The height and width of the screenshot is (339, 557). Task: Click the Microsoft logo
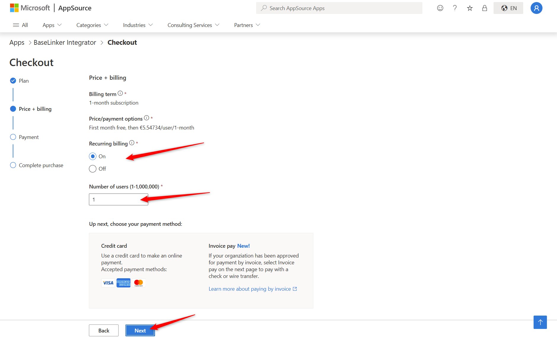30,8
